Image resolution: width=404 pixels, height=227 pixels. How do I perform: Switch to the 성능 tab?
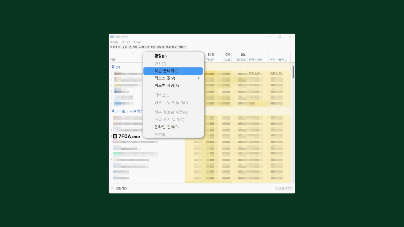(x=124, y=47)
